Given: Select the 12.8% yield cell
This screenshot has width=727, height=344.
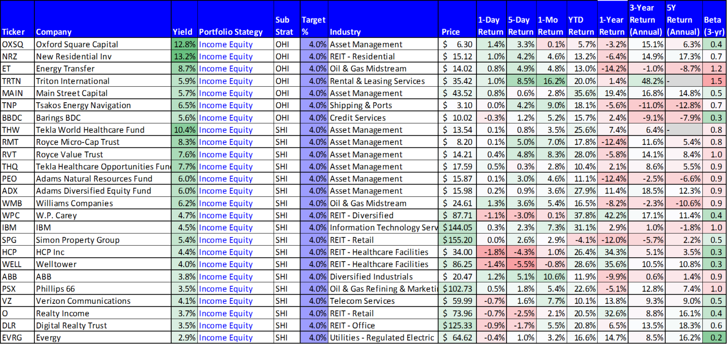Looking at the screenshot, I should coord(184,45).
